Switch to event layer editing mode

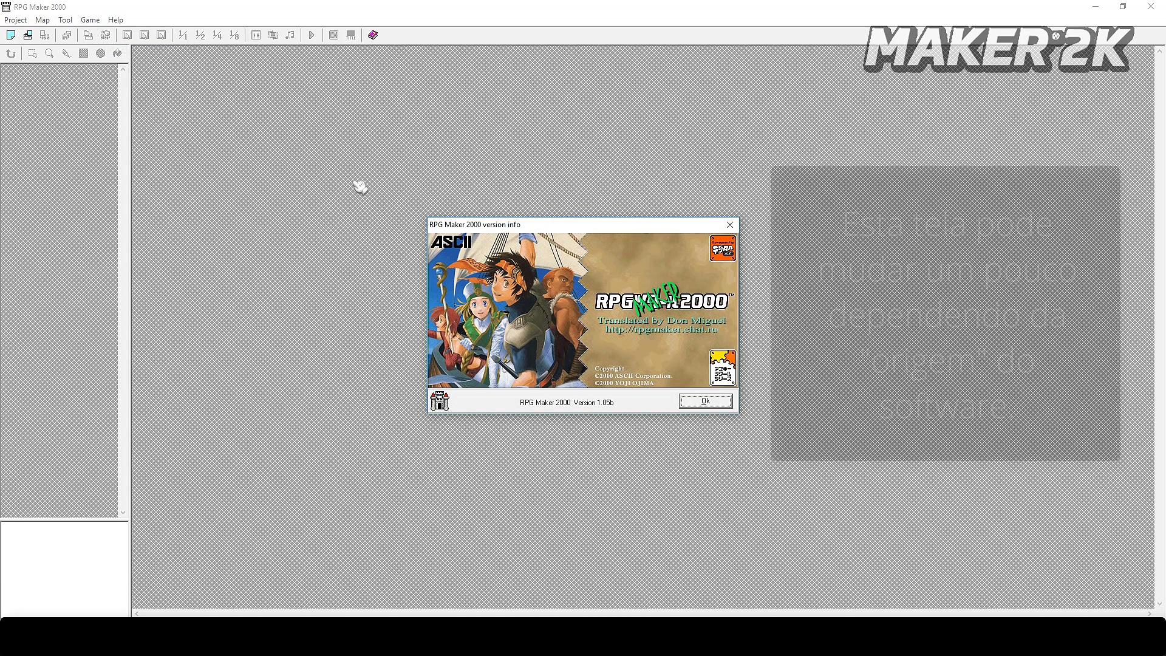[x=162, y=35]
